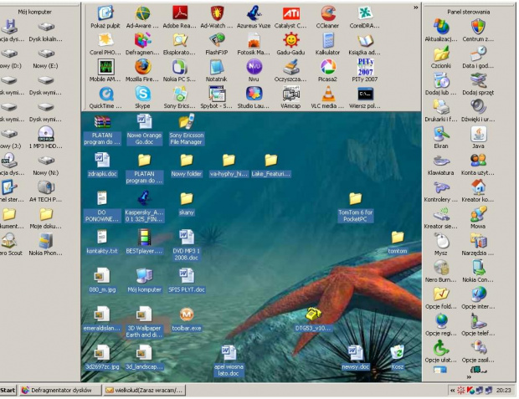Open Wiersz polecenia command prompt
Screen dimensions: 519x399
[x=365, y=98]
